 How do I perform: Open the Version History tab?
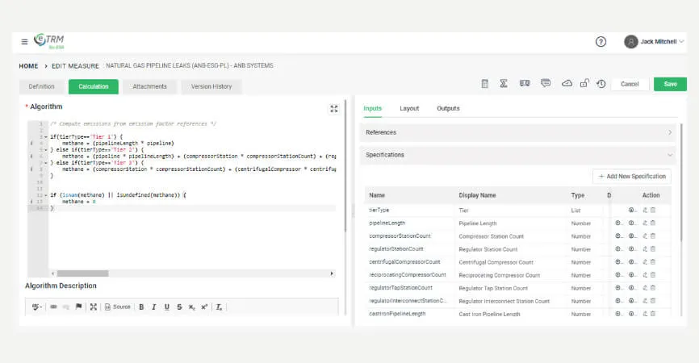coord(211,86)
